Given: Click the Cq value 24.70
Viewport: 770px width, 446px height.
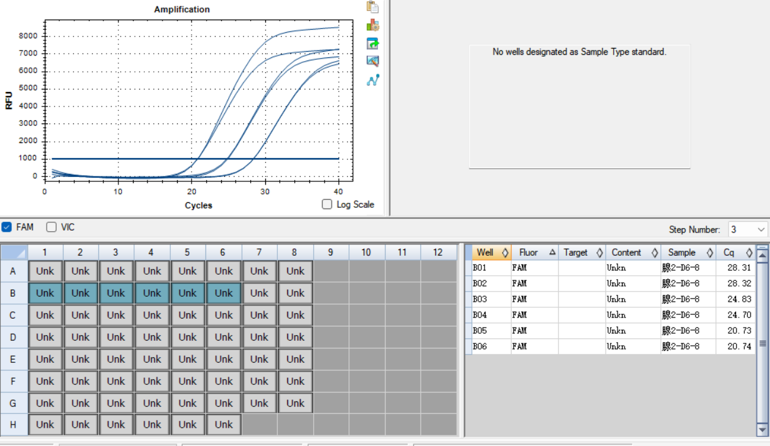Looking at the screenshot, I should [738, 315].
